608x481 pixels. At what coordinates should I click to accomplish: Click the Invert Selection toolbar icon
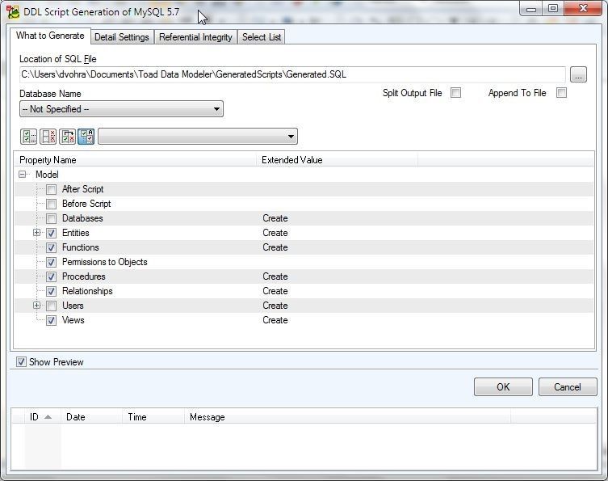68,137
